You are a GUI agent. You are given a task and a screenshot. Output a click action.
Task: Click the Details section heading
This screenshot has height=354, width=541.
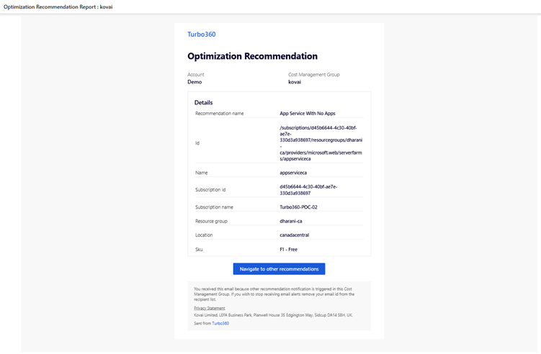click(203, 103)
